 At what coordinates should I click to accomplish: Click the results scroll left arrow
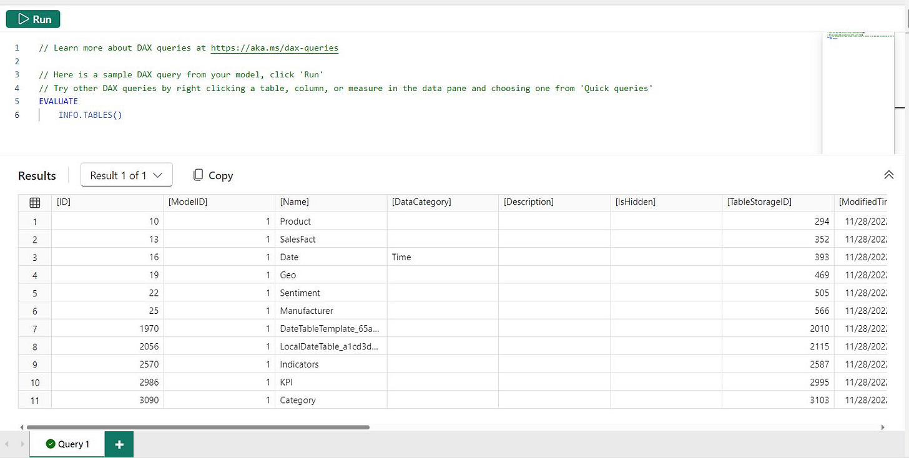22,427
